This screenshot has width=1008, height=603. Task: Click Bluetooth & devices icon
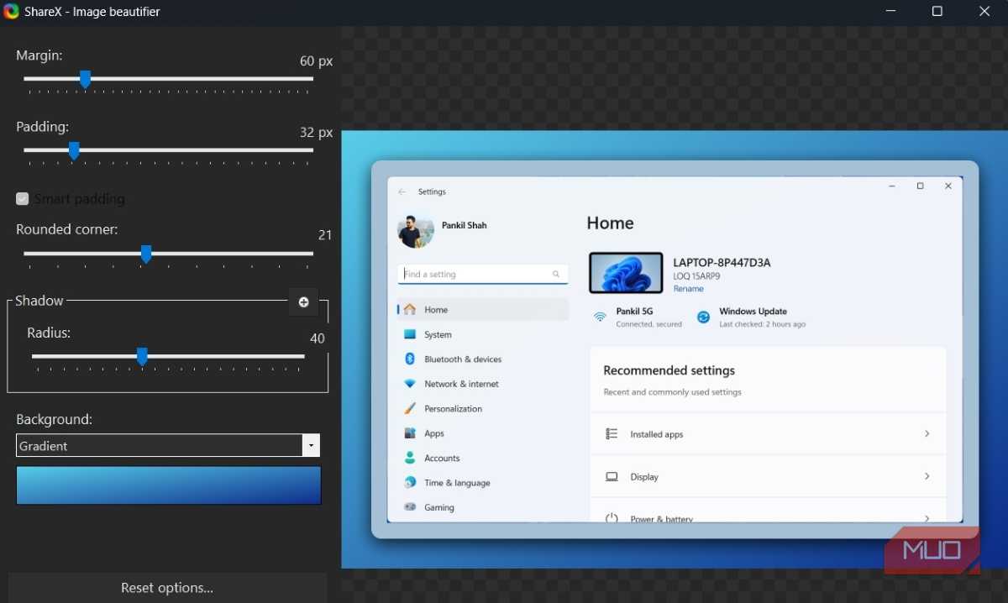tap(410, 359)
